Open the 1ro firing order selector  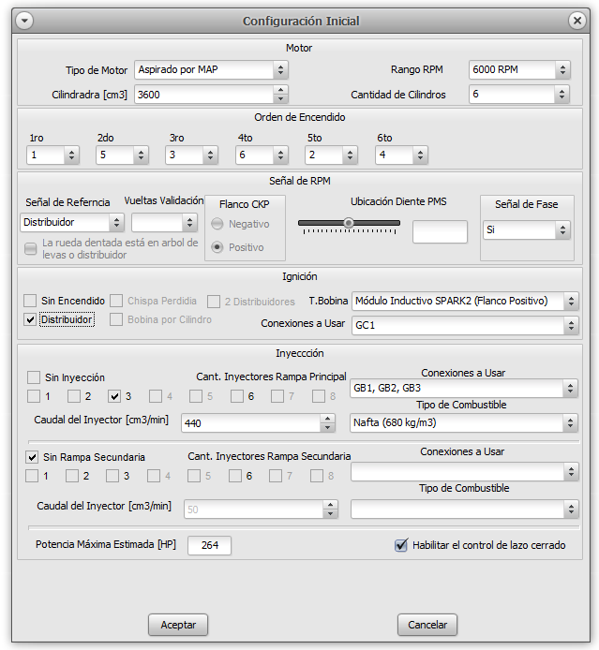(52, 155)
